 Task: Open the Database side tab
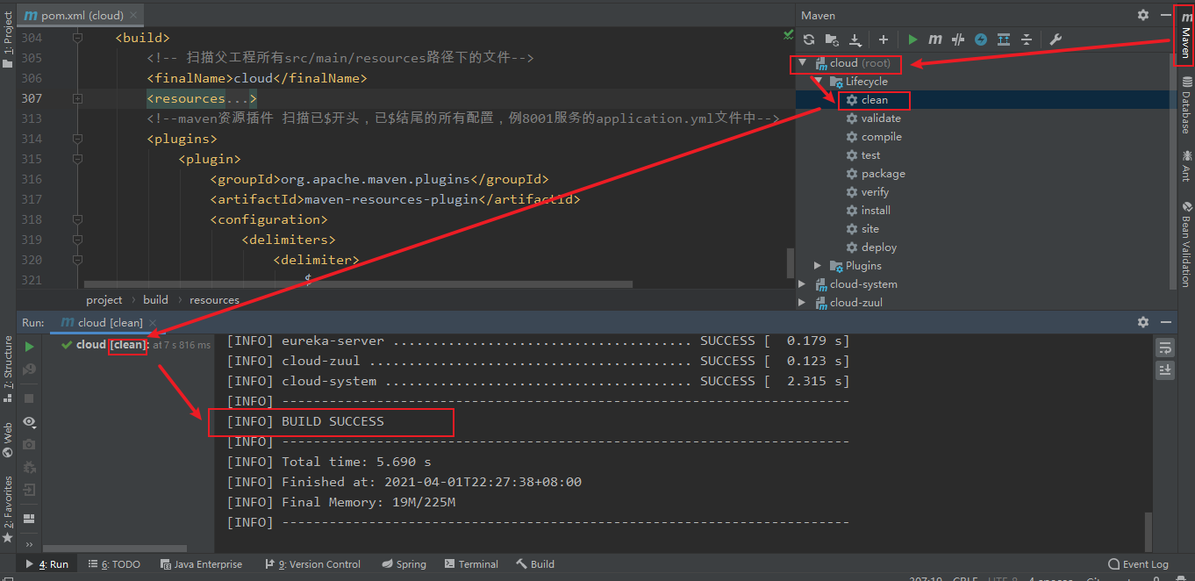tap(1185, 105)
